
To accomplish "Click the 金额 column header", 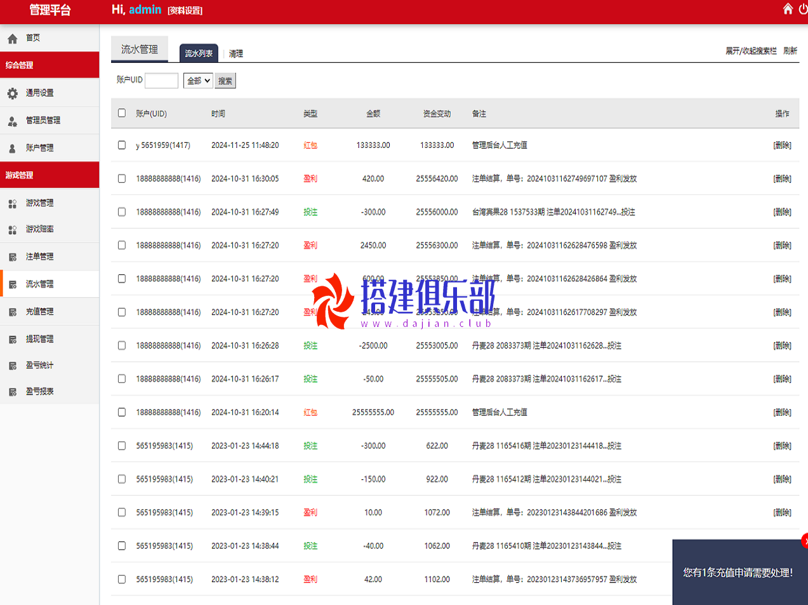I will click(x=373, y=114).
